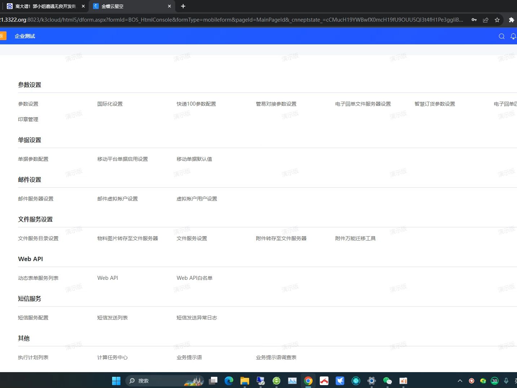The width and height of the screenshot is (517, 388).
Task: Show hidden system tray icons
Action: click(x=460, y=381)
